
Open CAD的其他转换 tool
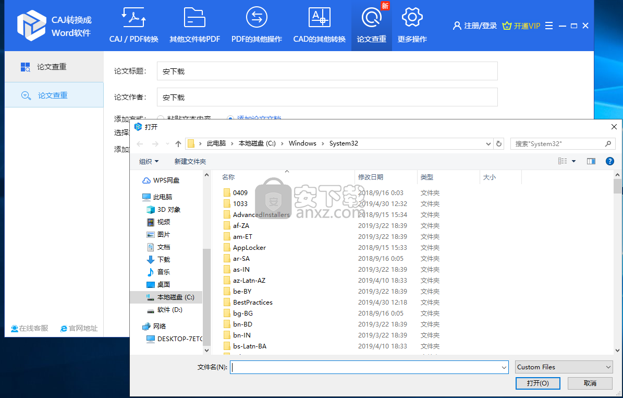pos(320,25)
